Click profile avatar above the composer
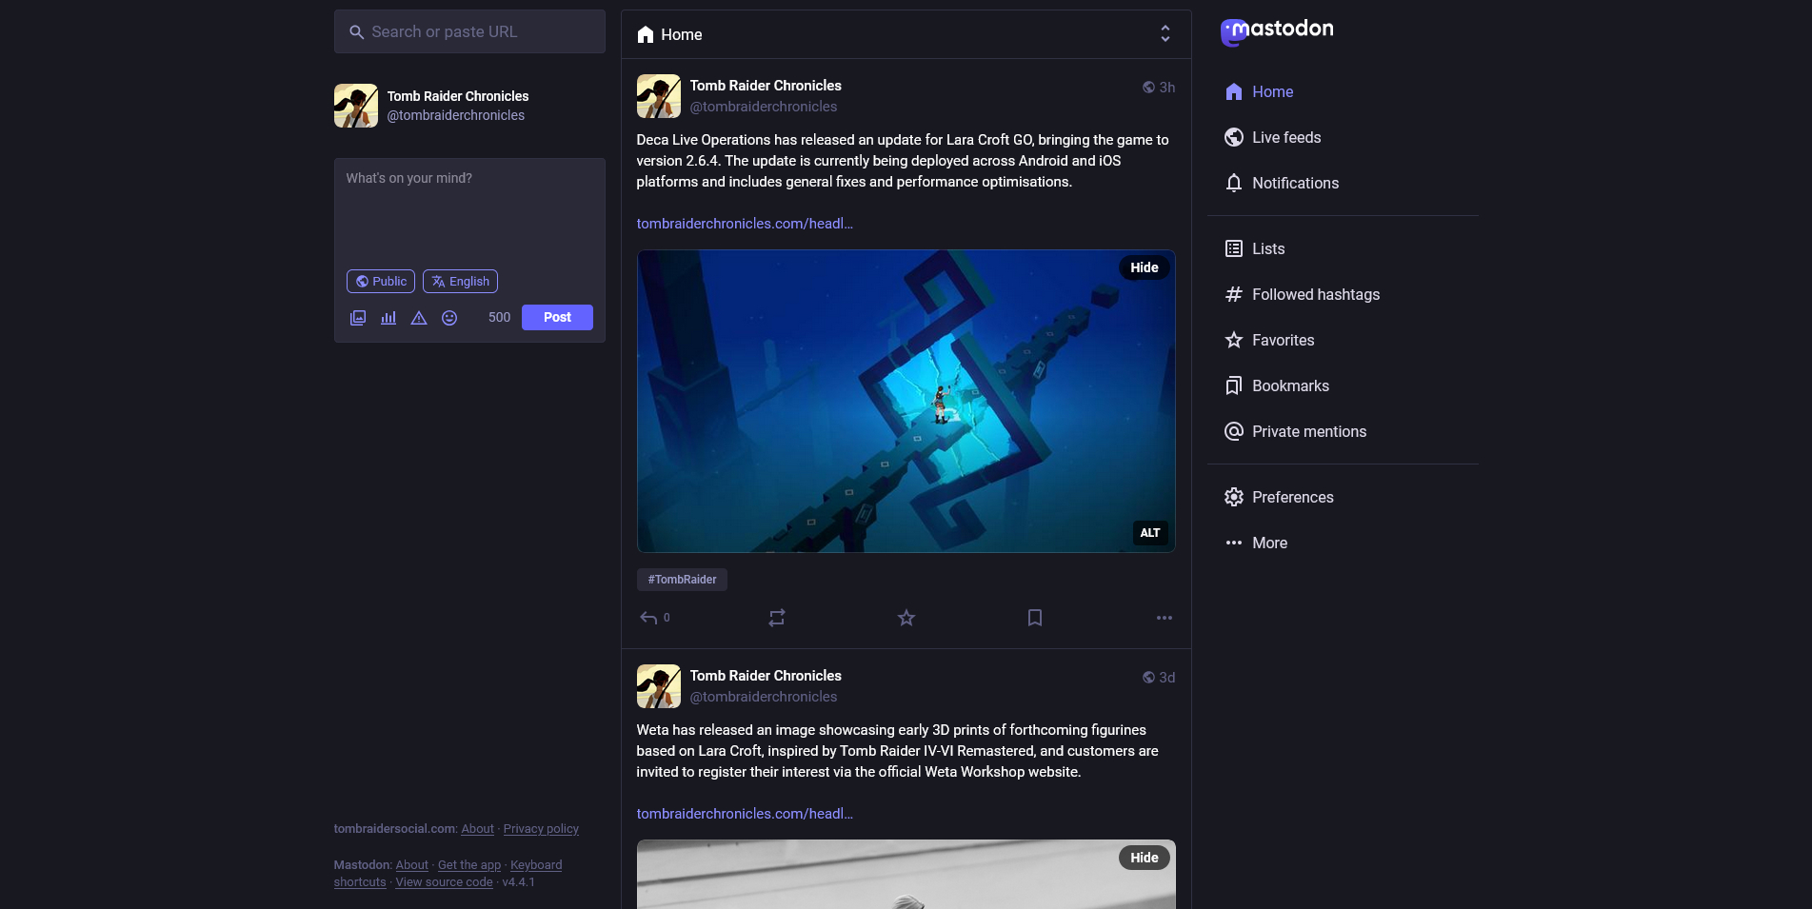 tap(356, 106)
